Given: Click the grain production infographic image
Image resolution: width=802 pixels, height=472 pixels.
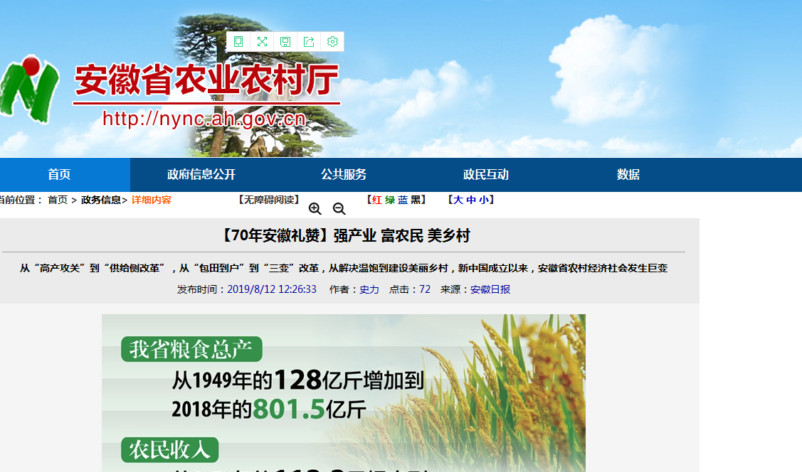Looking at the screenshot, I should click(x=343, y=393).
